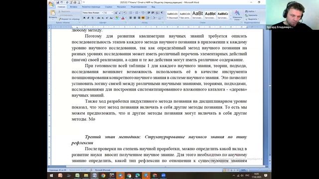This screenshot has width=319, height=179.
Task: Open the notification center on taskbar
Action: [x=266, y=176]
